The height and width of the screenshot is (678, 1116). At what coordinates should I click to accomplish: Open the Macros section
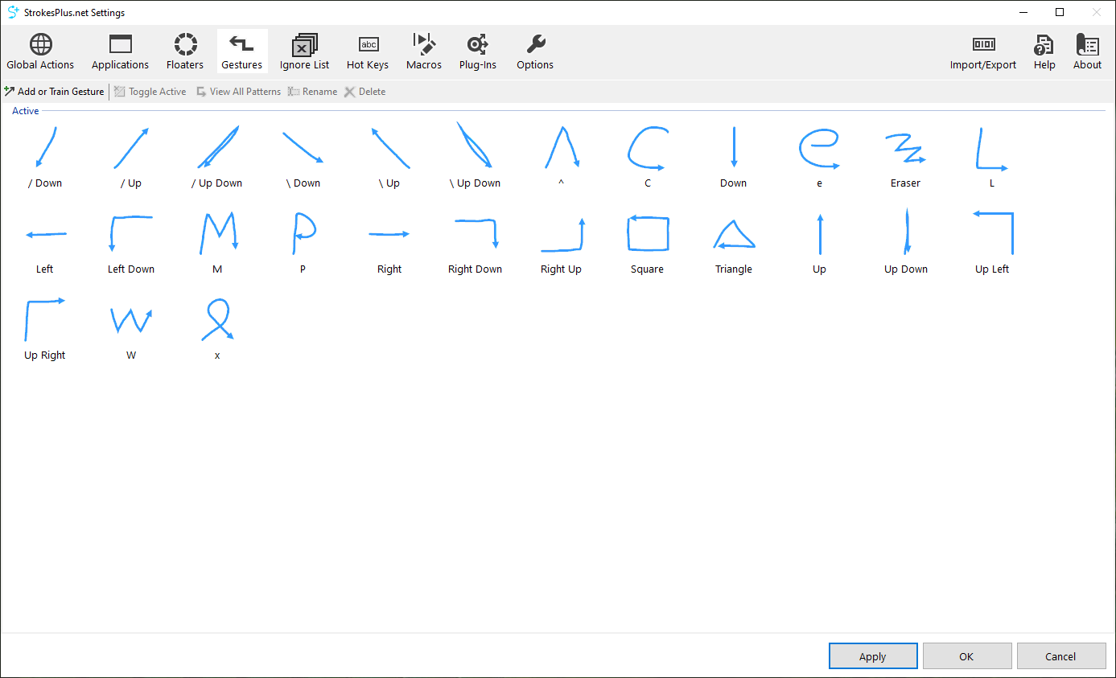pos(424,51)
